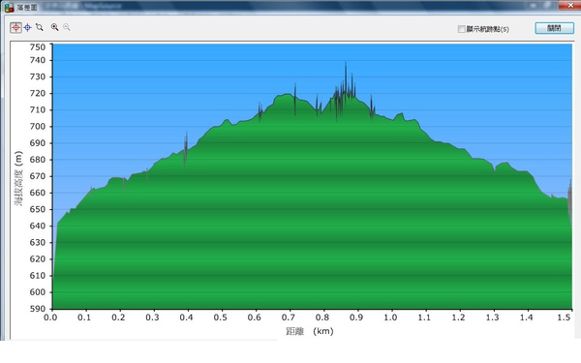Select the red crosshair cursor tool

[x=15, y=27]
